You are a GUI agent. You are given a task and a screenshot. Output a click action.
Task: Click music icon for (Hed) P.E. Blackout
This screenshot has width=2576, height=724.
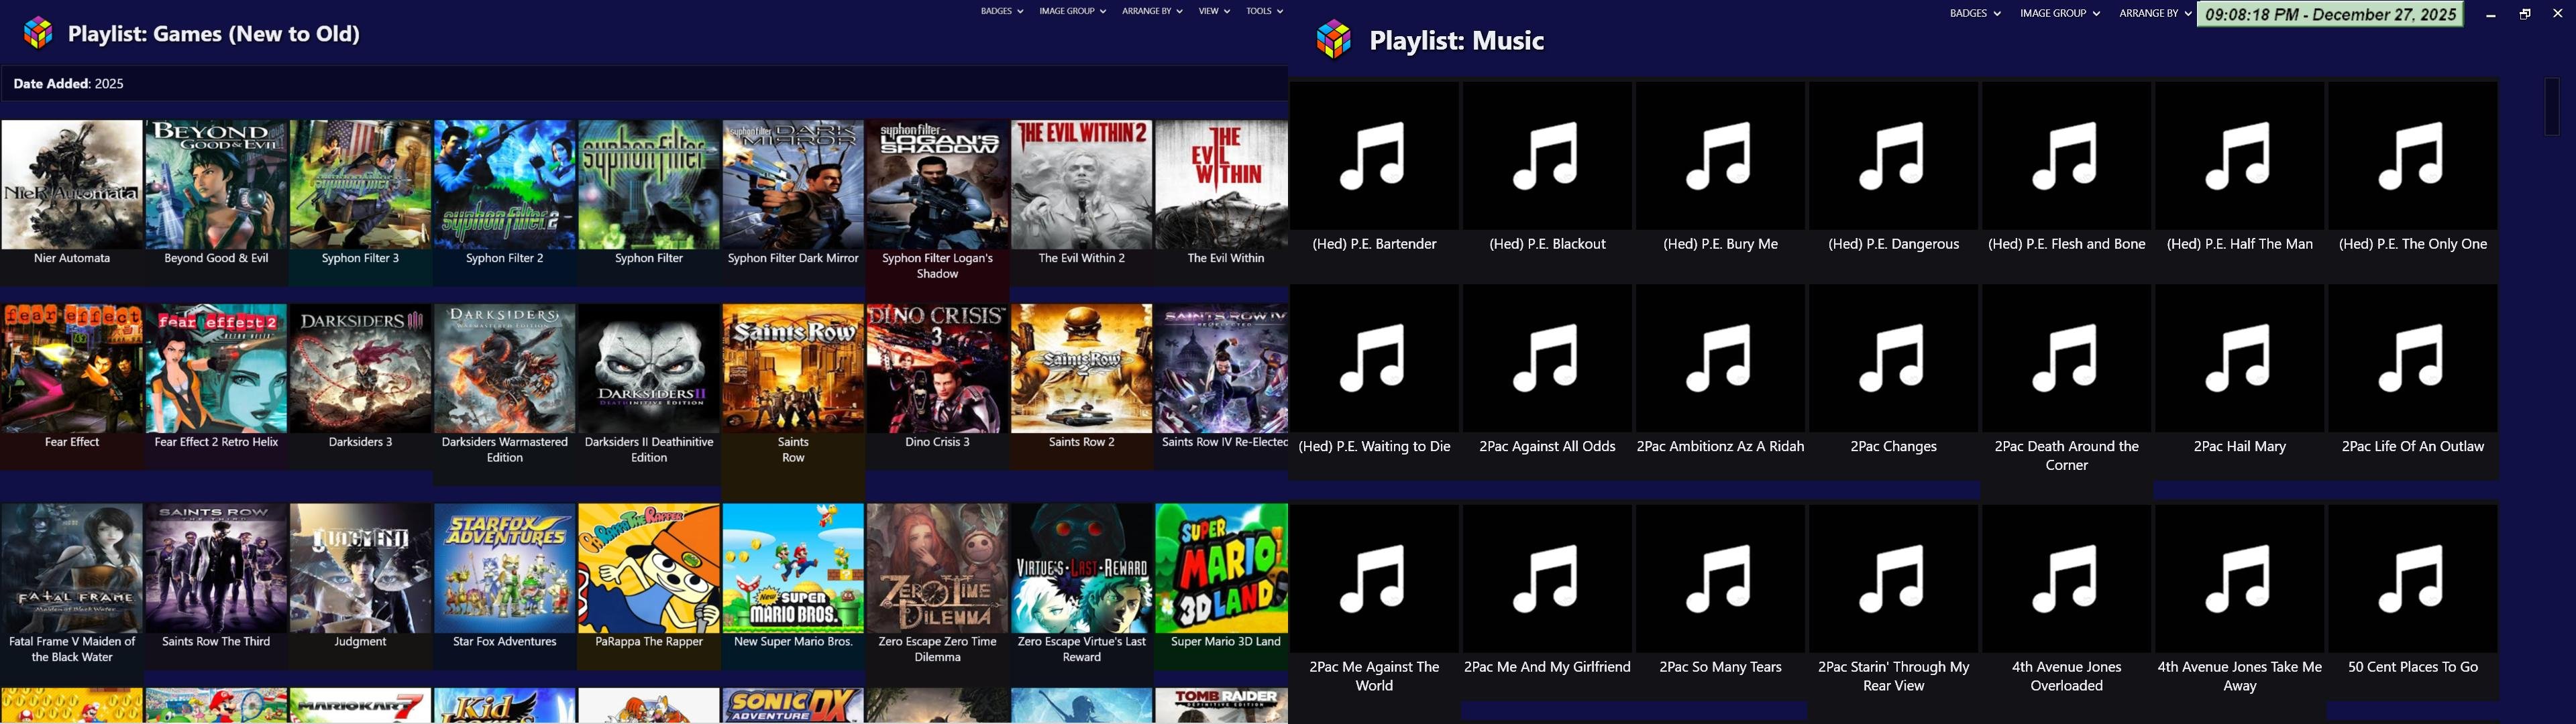(x=1547, y=155)
